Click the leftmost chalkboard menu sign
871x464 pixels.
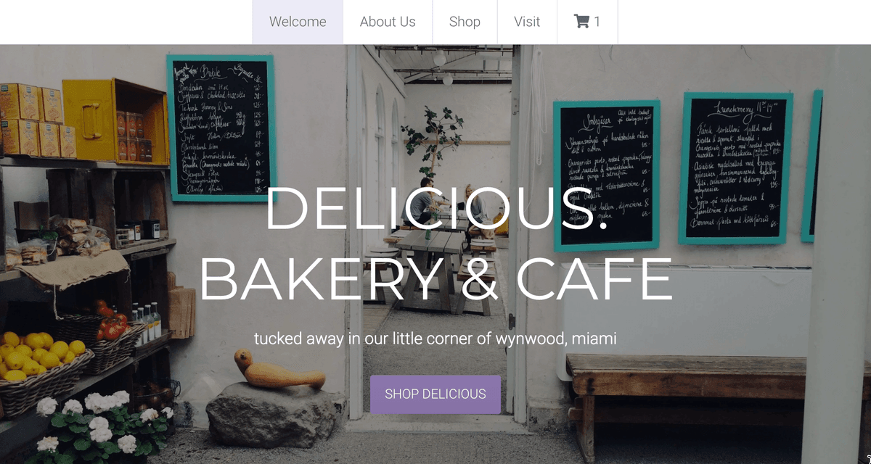click(221, 128)
